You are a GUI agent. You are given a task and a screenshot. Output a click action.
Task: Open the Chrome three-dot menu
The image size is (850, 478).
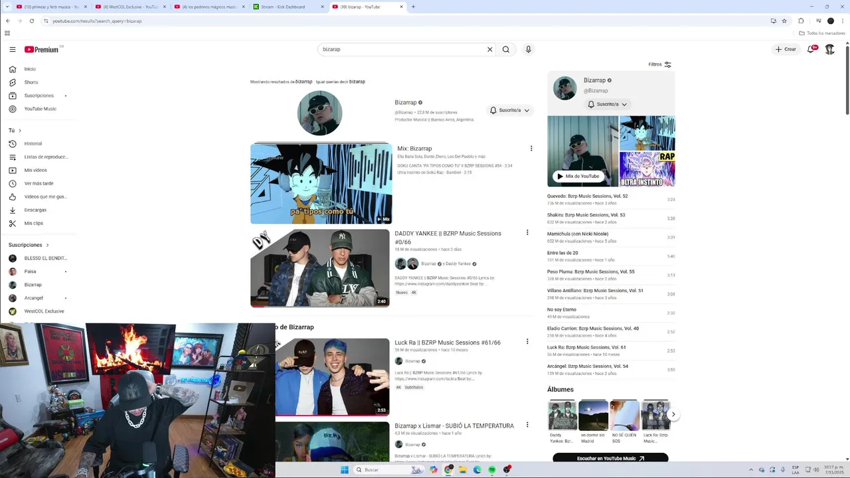842,21
